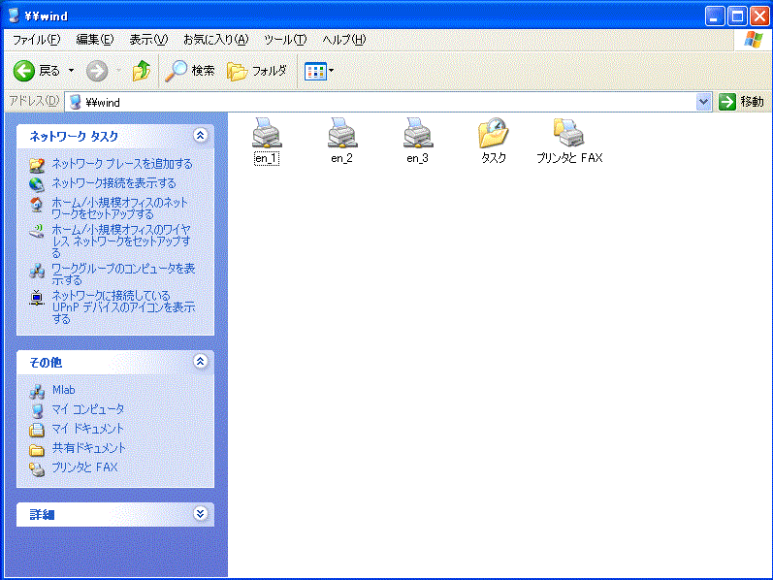This screenshot has height=580, width=773.
Task: Click the shared documents folder icon
Action: click(x=37, y=449)
